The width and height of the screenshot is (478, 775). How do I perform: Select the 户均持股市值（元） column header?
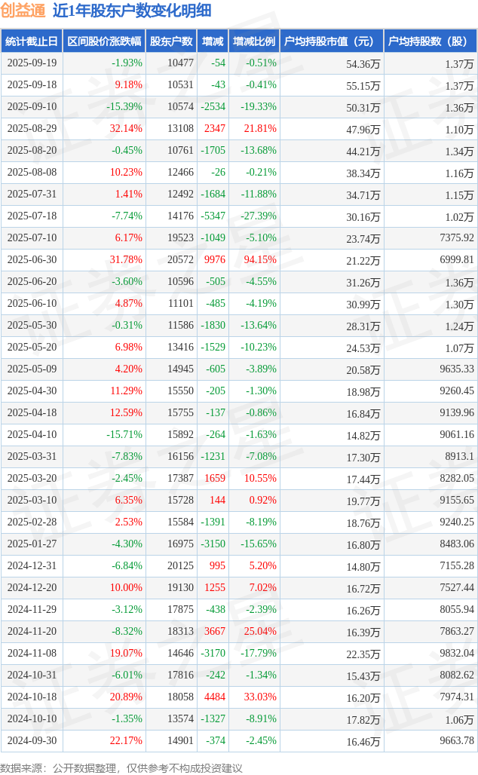pyautogui.click(x=332, y=41)
